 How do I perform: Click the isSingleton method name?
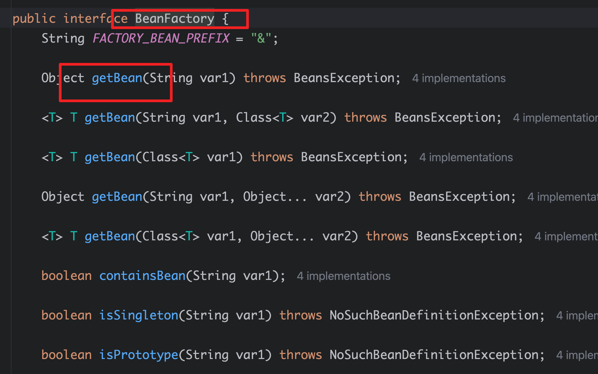point(139,315)
